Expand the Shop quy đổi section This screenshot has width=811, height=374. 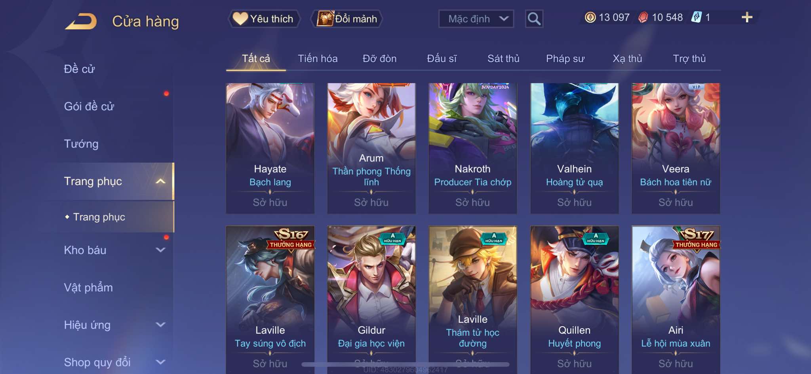[160, 362]
